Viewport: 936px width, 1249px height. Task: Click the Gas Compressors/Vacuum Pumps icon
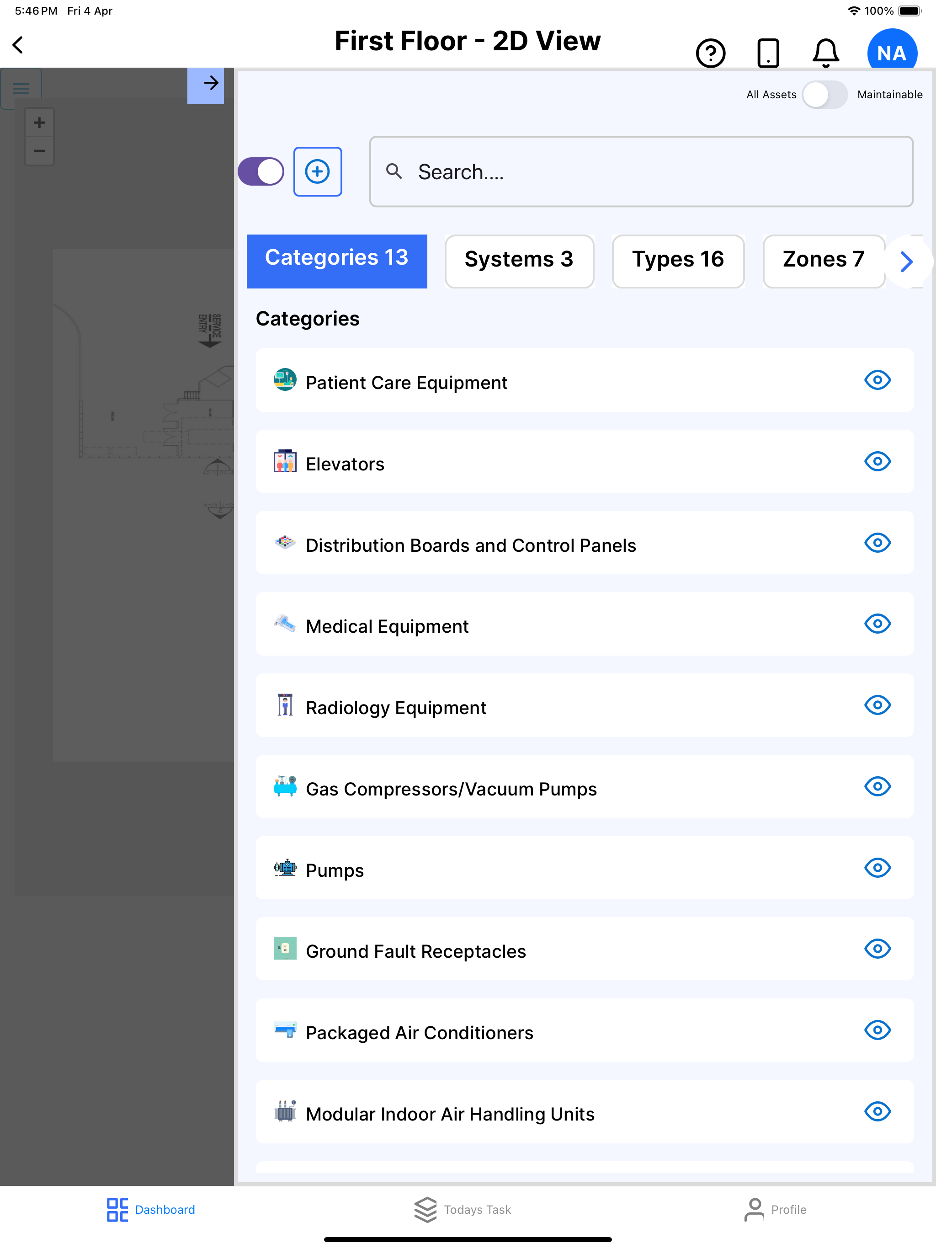click(x=285, y=786)
